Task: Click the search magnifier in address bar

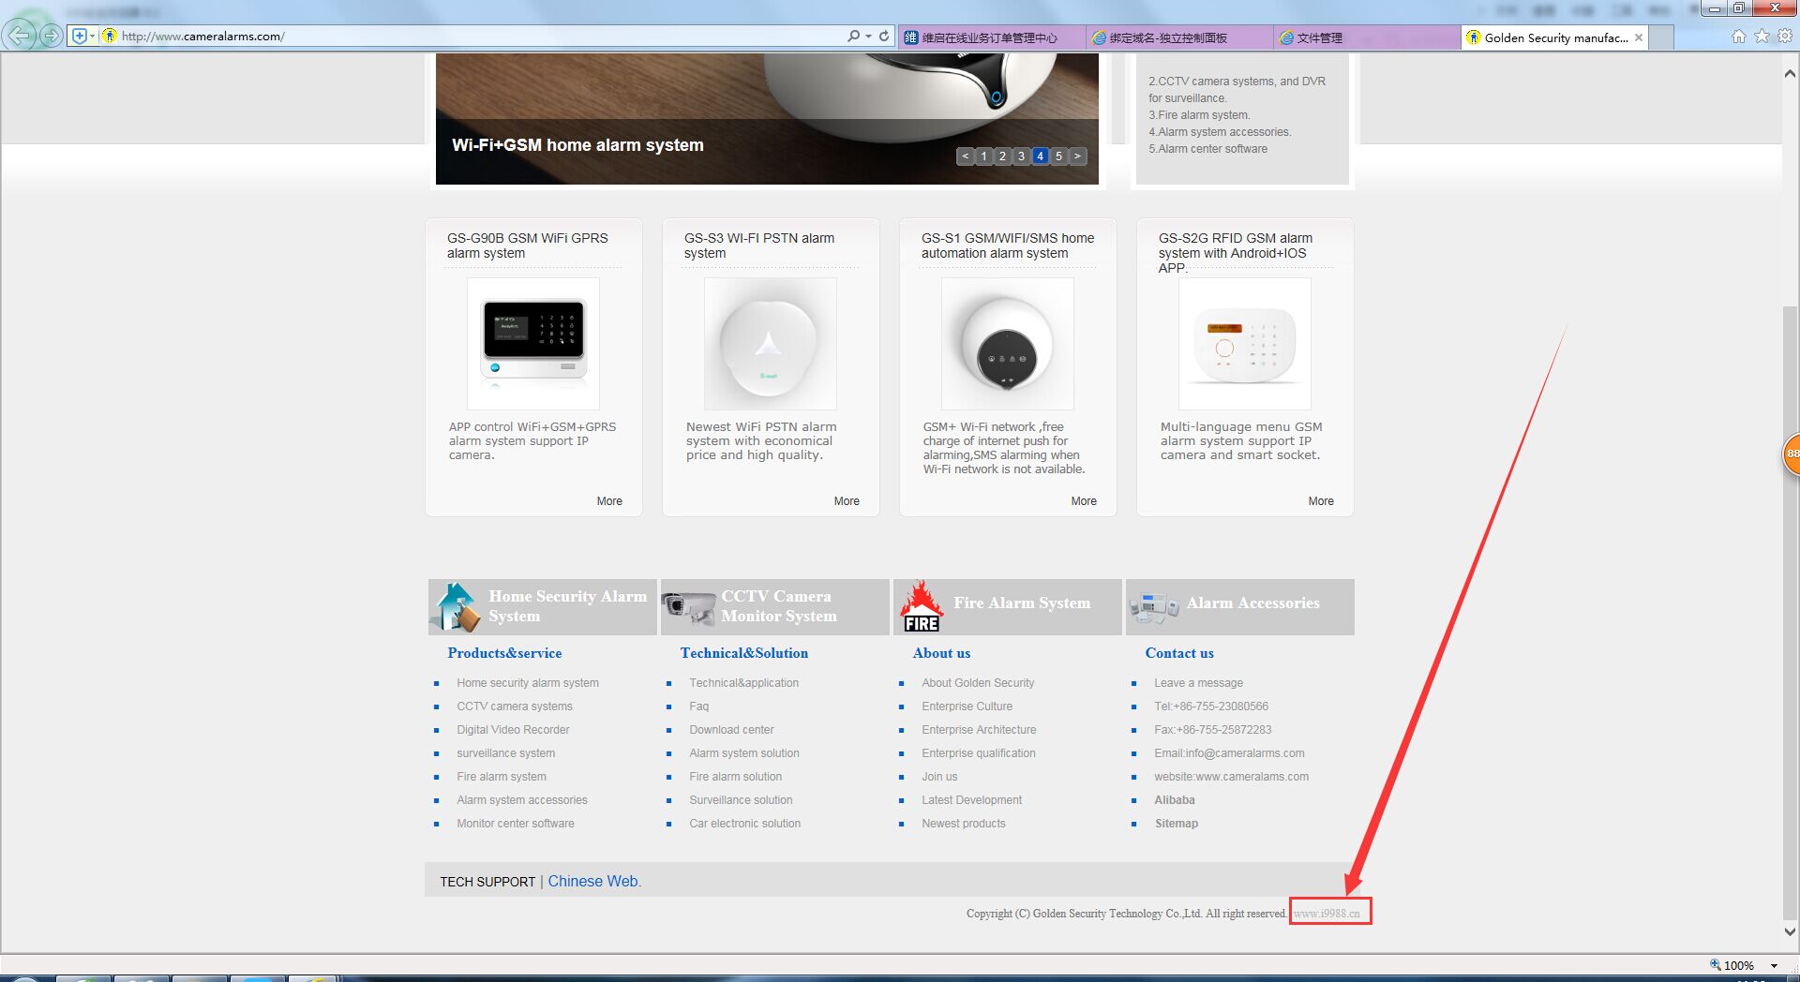Action: coord(853,36)
